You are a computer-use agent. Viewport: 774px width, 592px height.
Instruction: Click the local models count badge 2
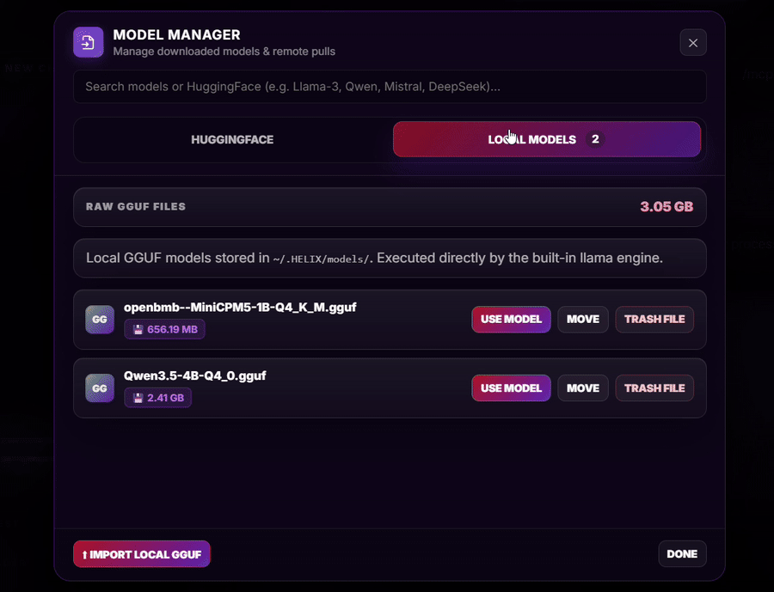595,139
